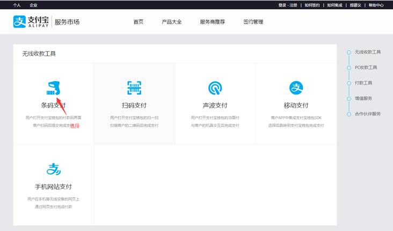Open the 如何集成 link
This screenshot has width=393, height=231.
pos(334,5)
